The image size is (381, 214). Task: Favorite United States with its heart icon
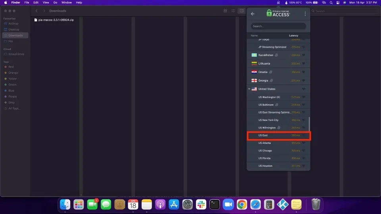click(x=304, y=89)
